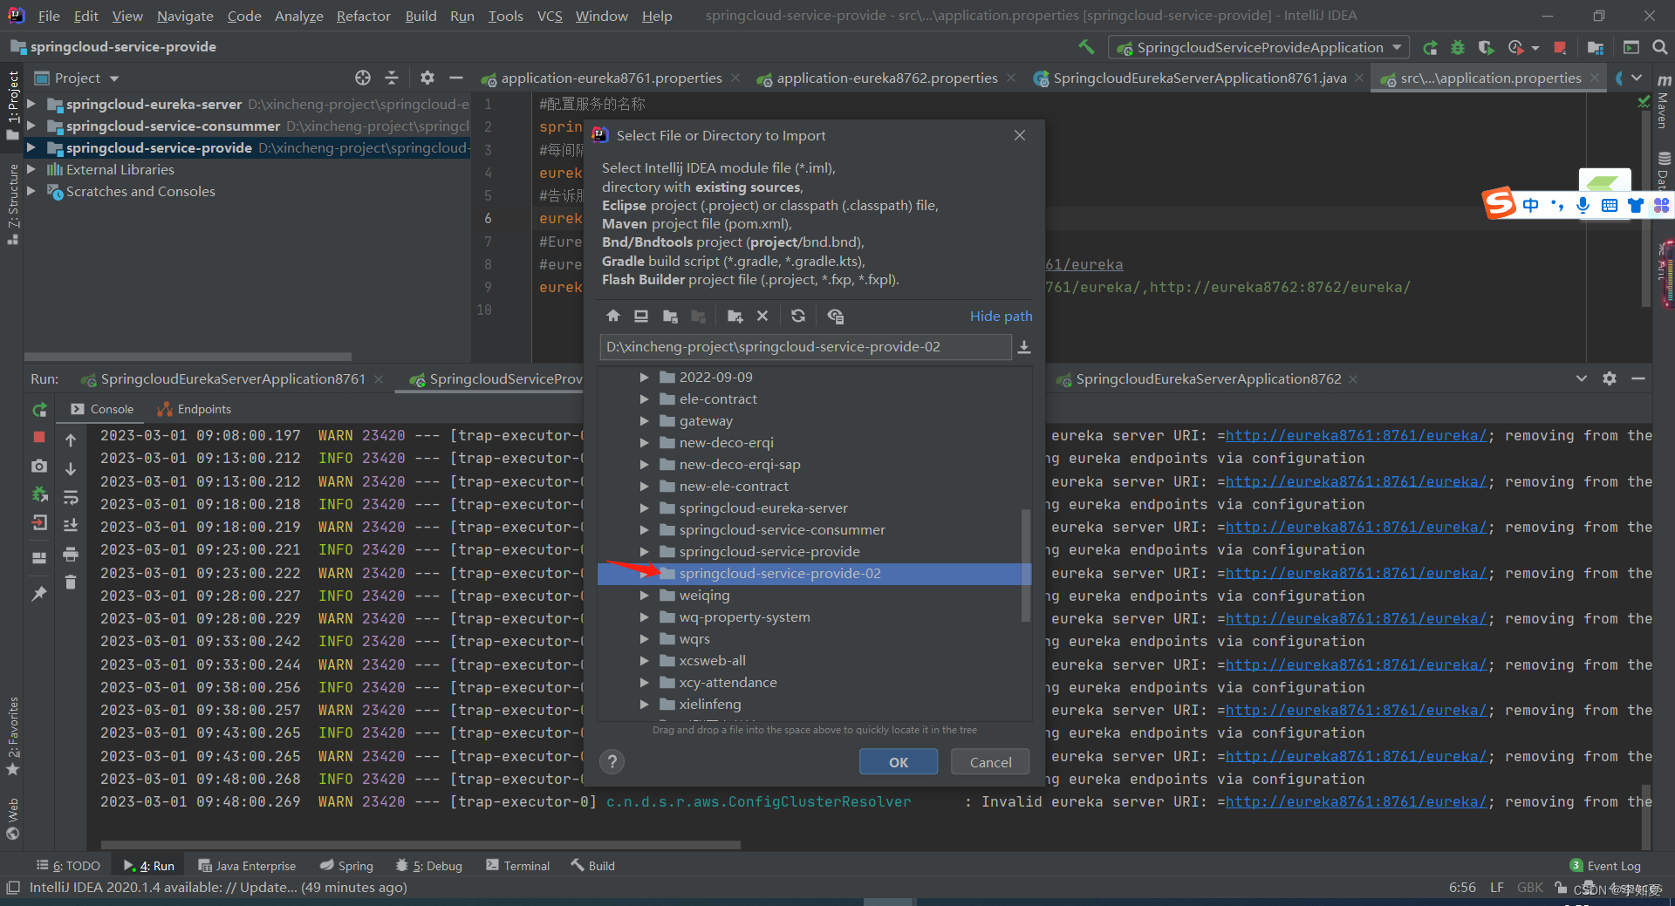Screen dimensions: 1675x906
Task: Rerun application in Run tool window
Action: (39, 409)
